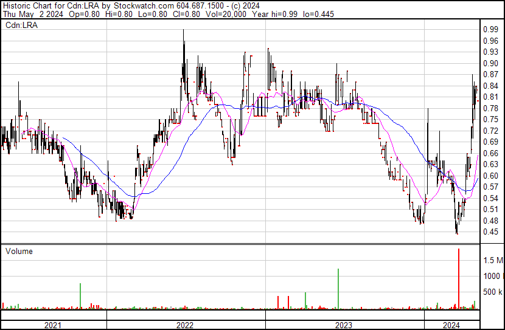Click the 0.60 price axis label
Image resolution: width=505 pixels, height=330 pixels.
click(490, 176)
